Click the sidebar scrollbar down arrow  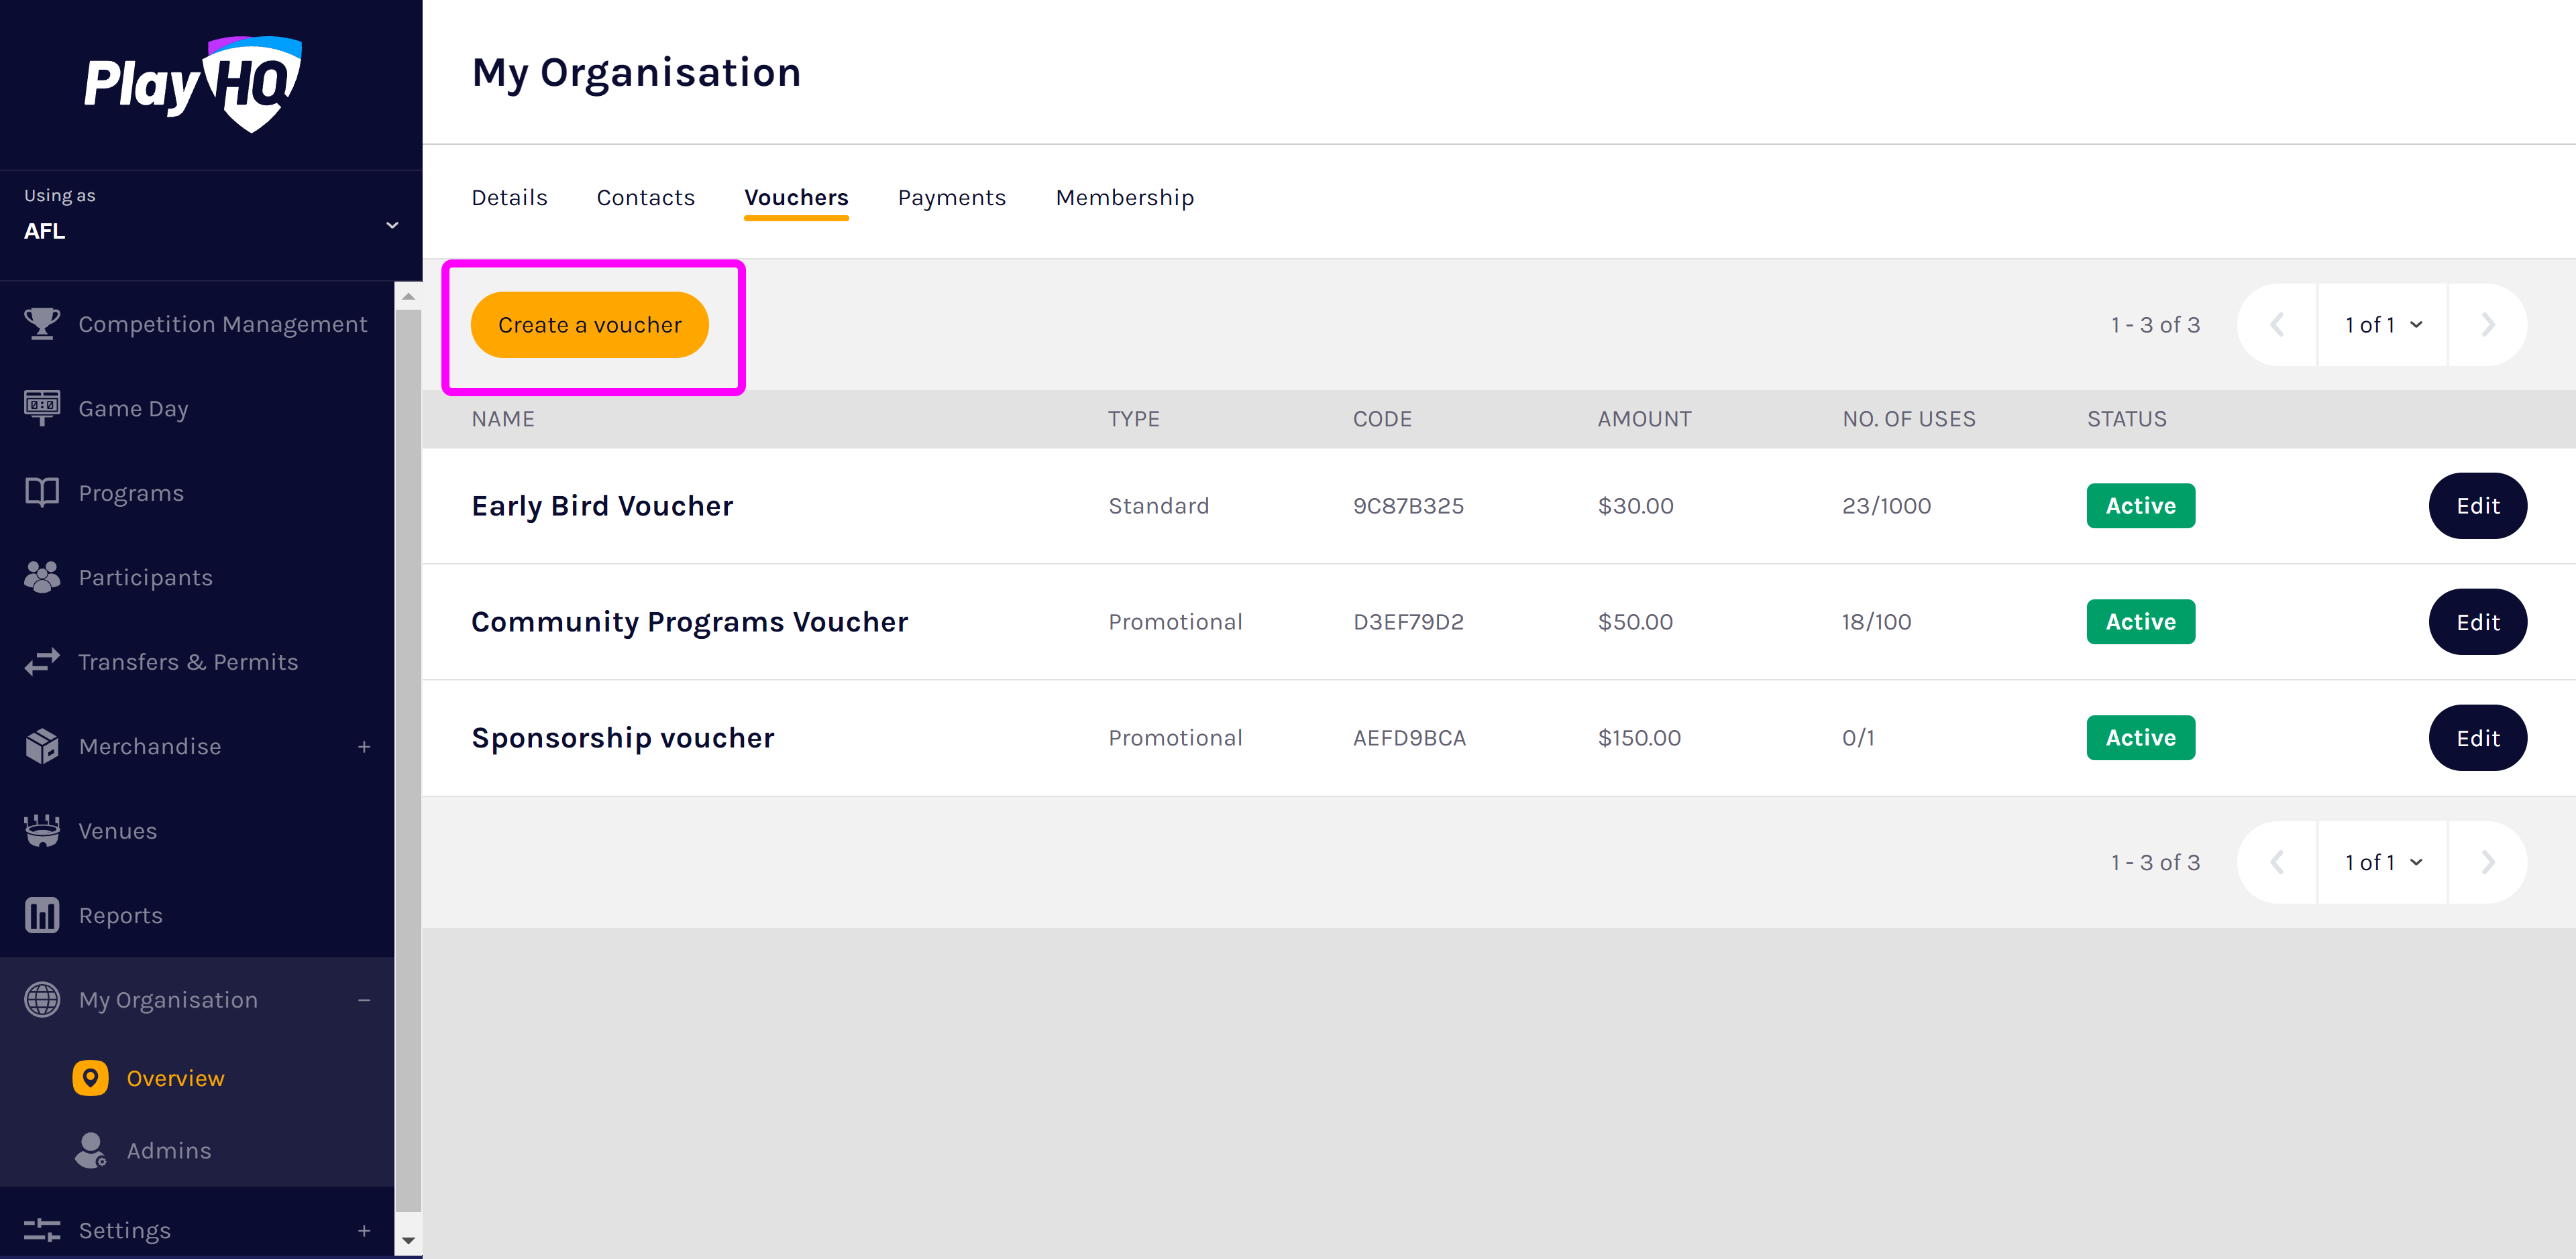coord(408,1240)
